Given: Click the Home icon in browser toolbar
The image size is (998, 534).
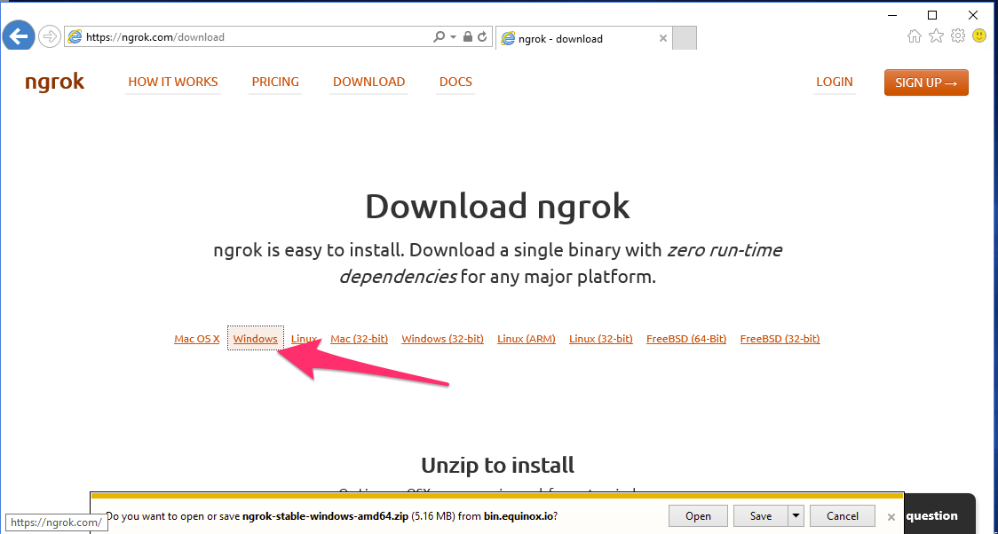Looking at the screenshot, I should click(x=914, y=36).
